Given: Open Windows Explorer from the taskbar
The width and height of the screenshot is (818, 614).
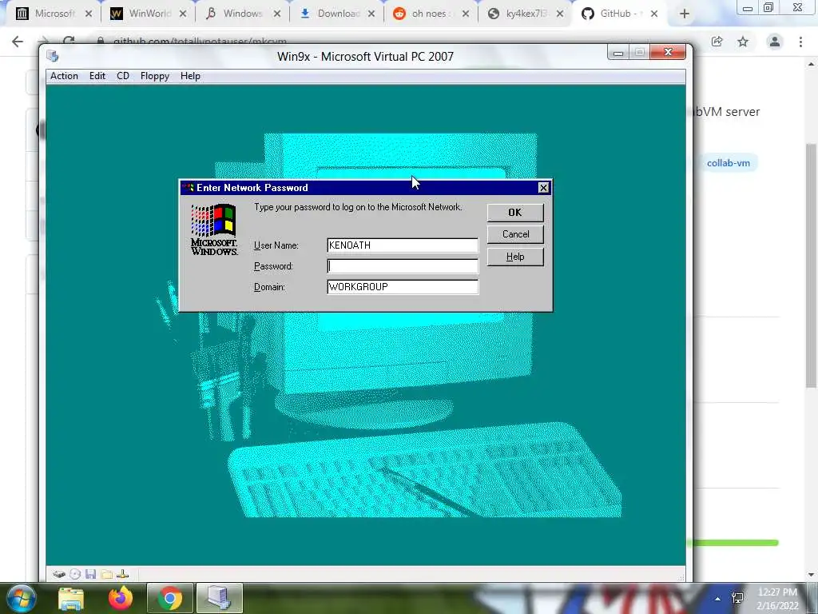Looking at the screenshot, I should pyautogui.click(x=71, y=598).
